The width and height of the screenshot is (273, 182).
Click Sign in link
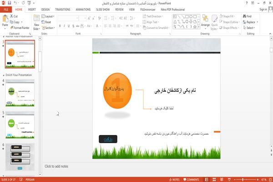[263, 10]
